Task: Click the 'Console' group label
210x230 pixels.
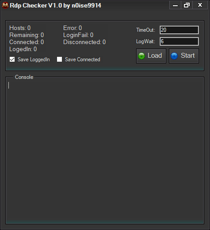Action: tap(24, 77)
